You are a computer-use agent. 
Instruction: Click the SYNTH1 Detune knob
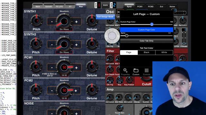(92, 21)
